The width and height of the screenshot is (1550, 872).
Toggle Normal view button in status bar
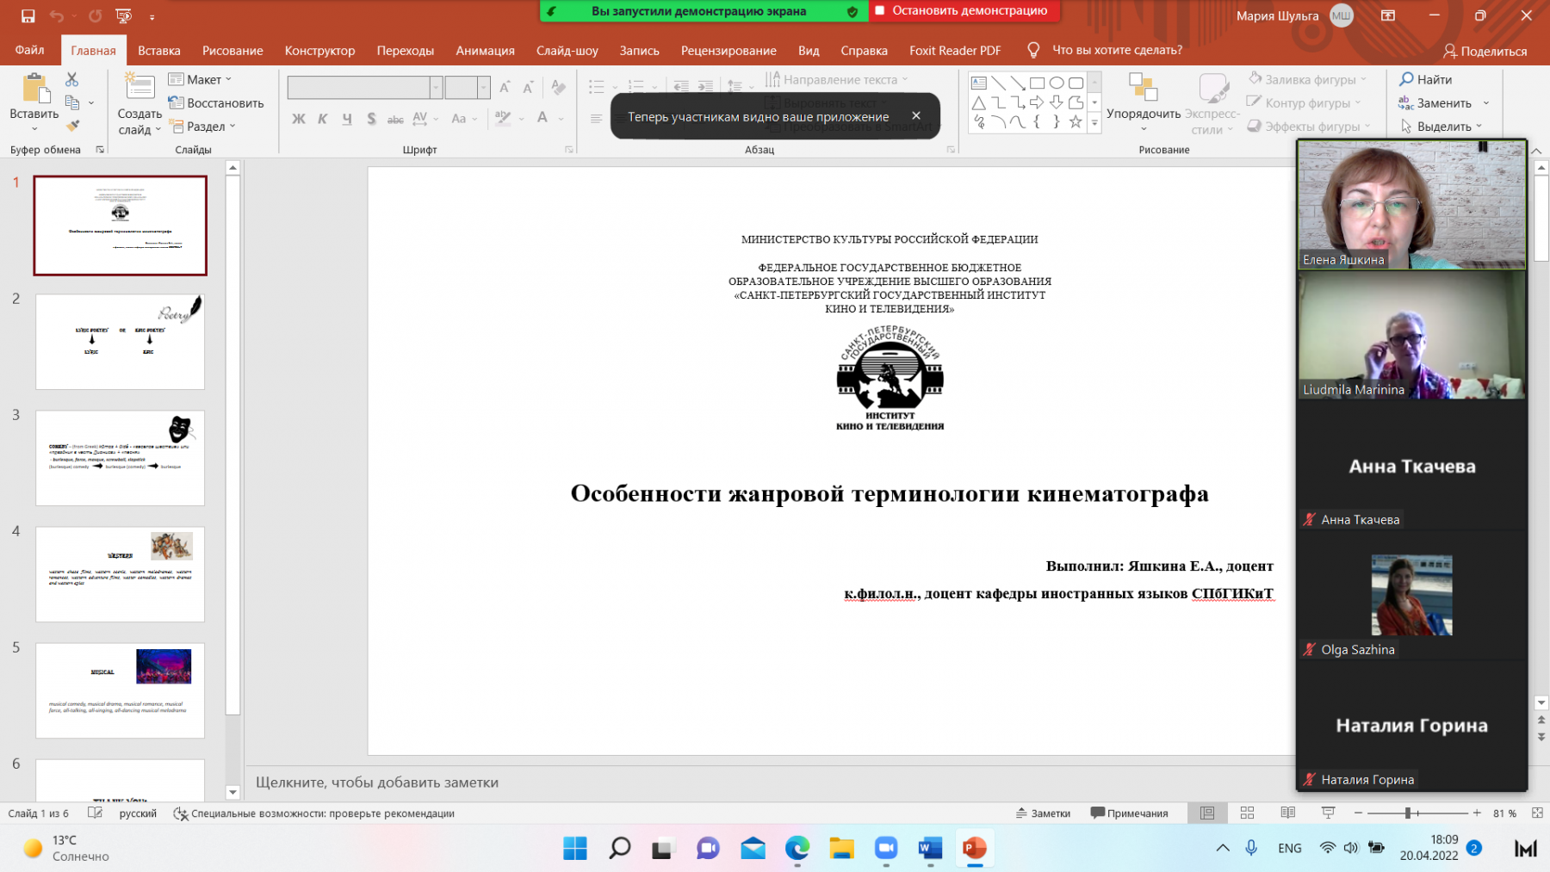(1207, 813)
